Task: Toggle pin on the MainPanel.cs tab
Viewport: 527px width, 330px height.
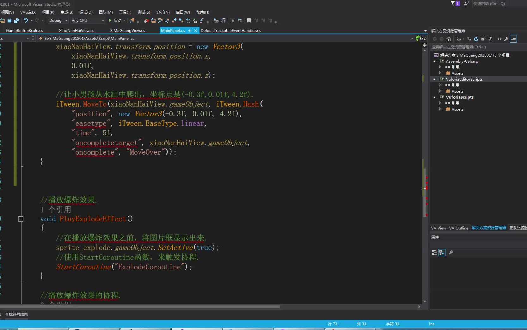Action: click(190, 31)
